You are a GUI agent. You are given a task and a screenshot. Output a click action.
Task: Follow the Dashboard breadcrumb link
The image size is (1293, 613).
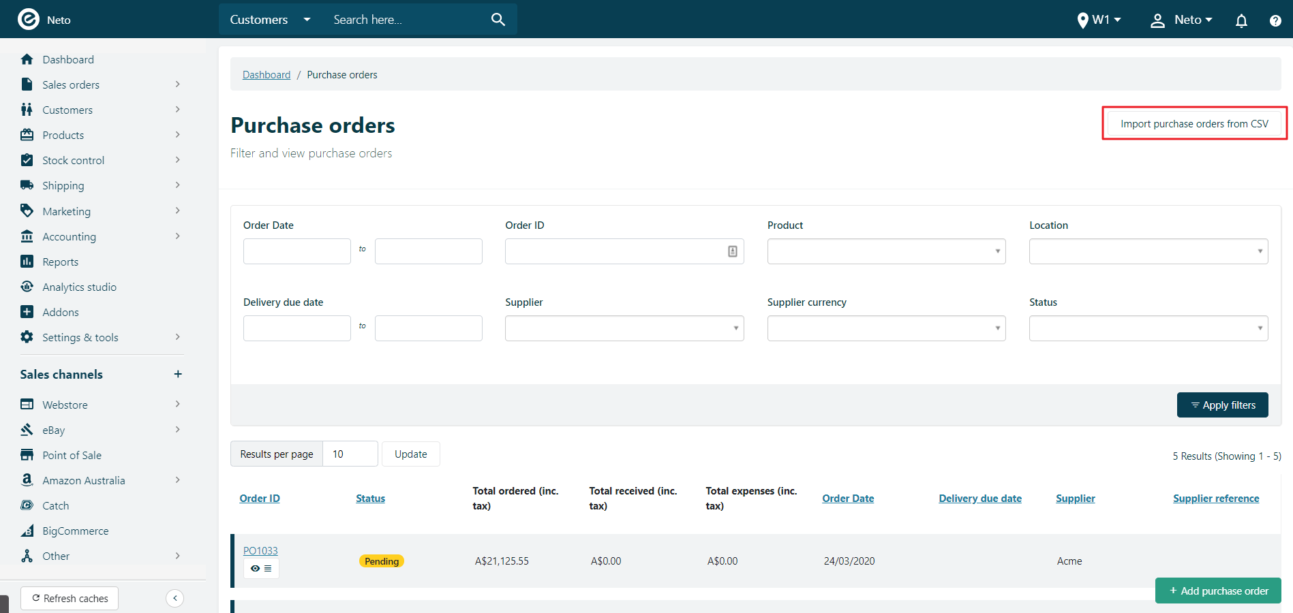[x=267, y=75]
